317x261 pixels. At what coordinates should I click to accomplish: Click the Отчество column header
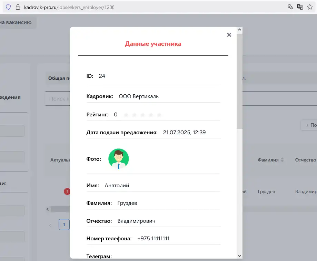(x=305, y=160)
